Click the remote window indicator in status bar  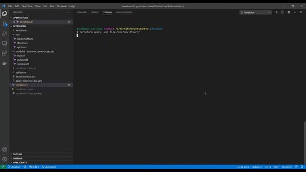[x=3, y=167]
